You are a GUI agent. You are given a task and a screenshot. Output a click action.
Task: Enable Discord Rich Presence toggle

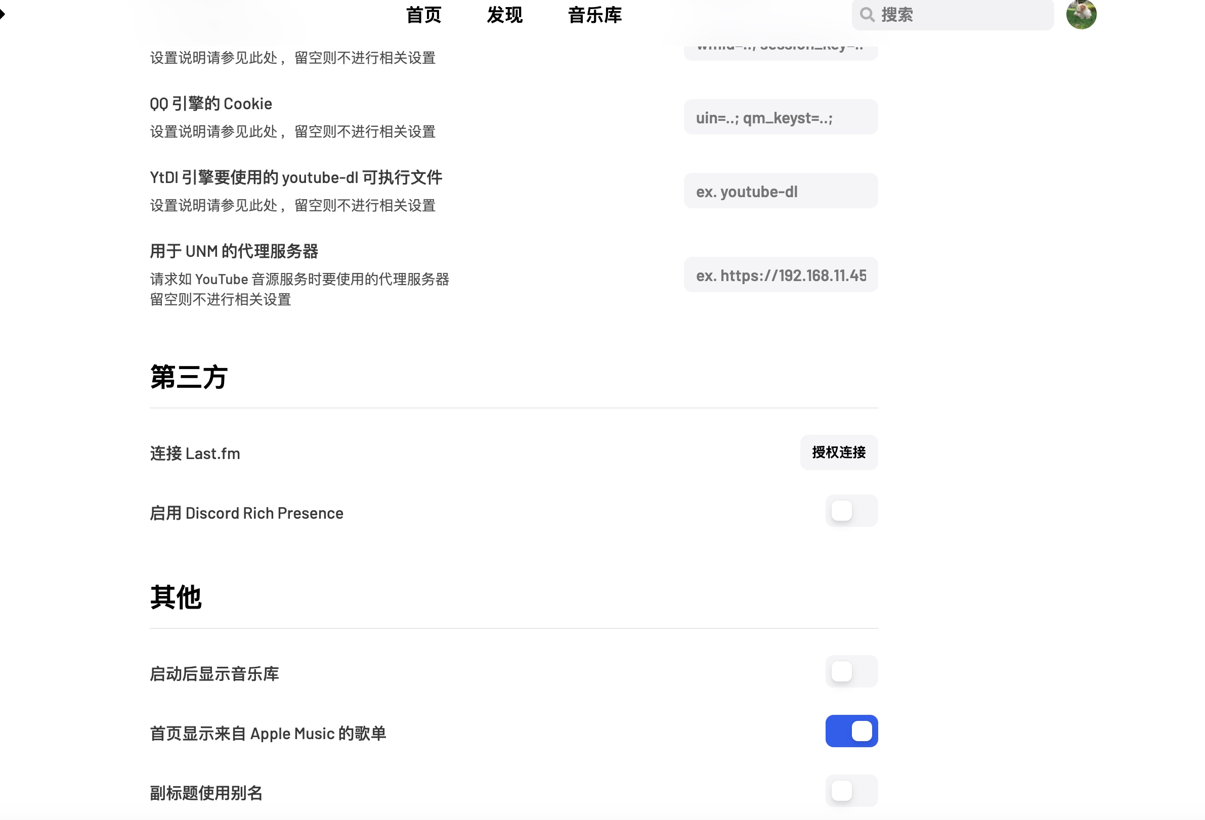click(x=851, y=511)
